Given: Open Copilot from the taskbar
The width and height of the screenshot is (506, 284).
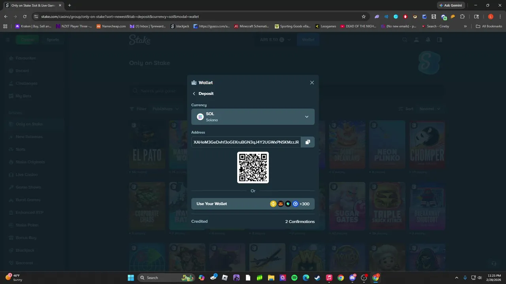Looking at the screenshot, I should point(202,278).
